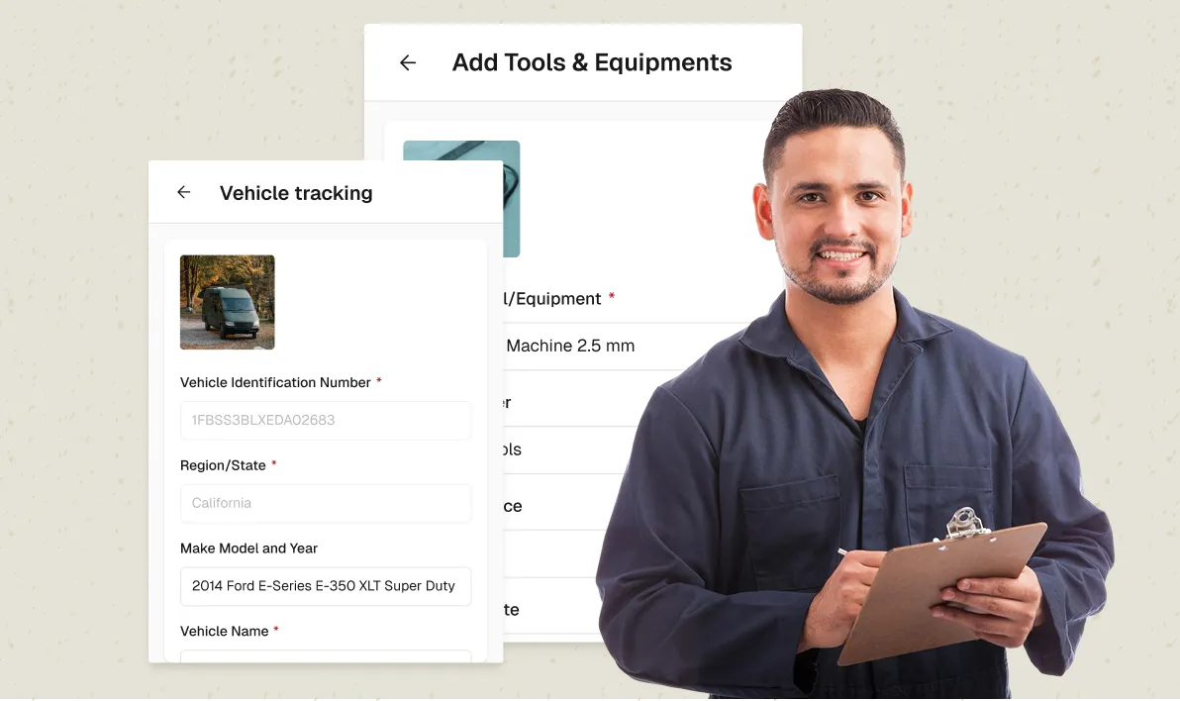
Task: Open the Make Model and Year selector
Action: tap(325, 586)
